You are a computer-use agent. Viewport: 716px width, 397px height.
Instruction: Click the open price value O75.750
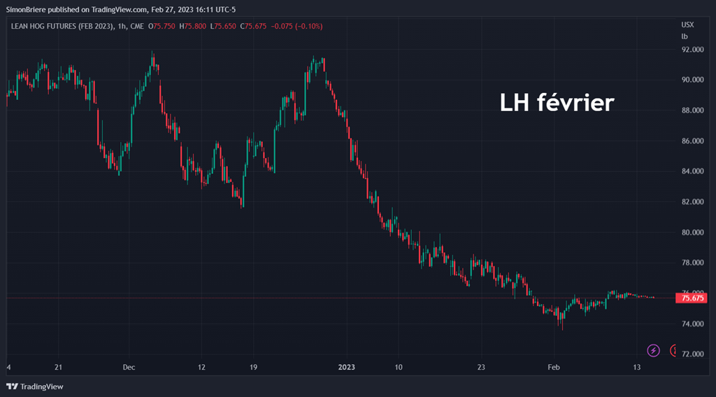(164, 27)
